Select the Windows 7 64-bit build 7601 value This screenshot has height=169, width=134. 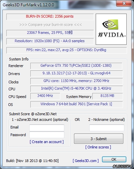click(76, 104)
